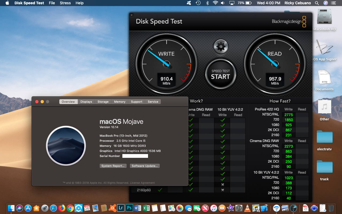The width and height of the screenshot is (342, 214).
Task: Click ProRes 422 HQ NTSC/PAL value 2775
Action: (x=289, y=115)
